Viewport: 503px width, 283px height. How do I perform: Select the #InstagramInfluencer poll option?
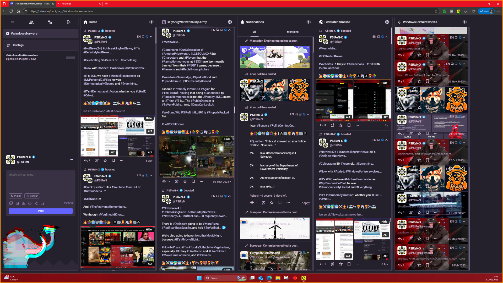277,178
